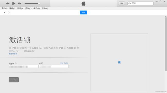The height and width of the screenshot is (93, 167).
Task: Open the 帐户(A) menu
Action: point(36,8)
